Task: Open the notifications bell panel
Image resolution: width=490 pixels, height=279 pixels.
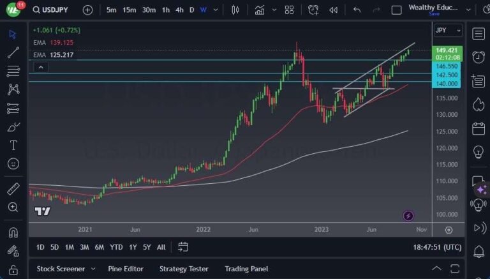Action: (x=479, y=251)
